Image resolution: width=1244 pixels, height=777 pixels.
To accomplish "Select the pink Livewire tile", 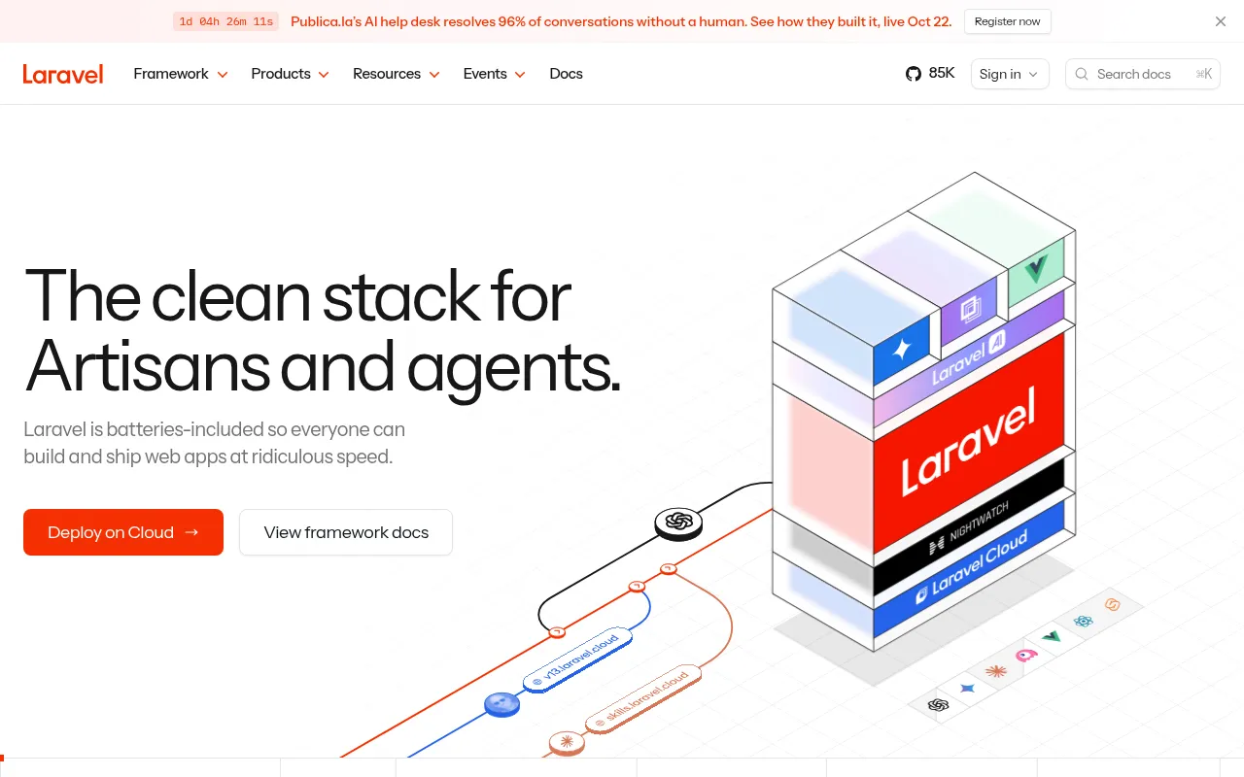I will coord(1026,654).
